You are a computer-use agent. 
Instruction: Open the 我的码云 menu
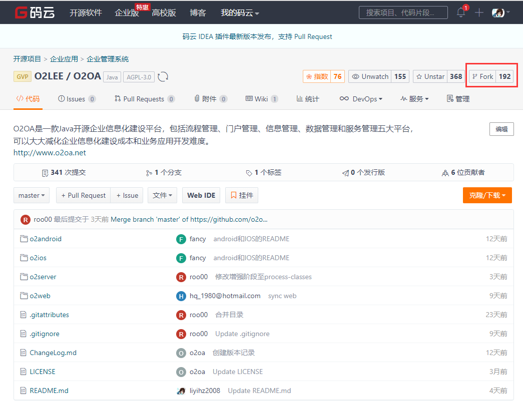(x=239, y=12)
